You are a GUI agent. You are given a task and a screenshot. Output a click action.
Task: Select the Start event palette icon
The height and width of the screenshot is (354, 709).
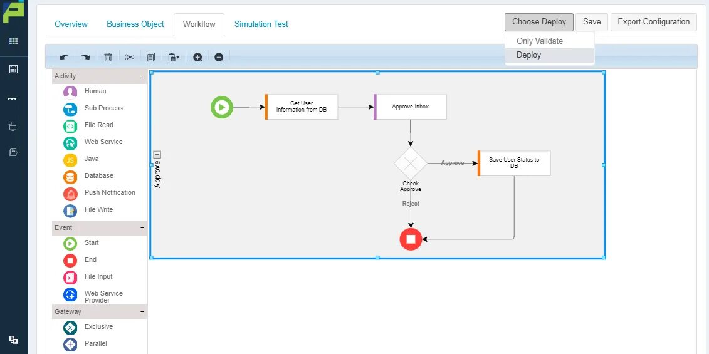[x=70, y=244]
